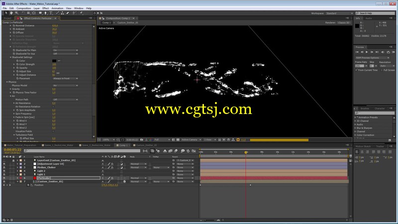This screenshot has width=398, height=224.
Task: Toggle the transparency grid icon in viewer
Action: point(178,140)
